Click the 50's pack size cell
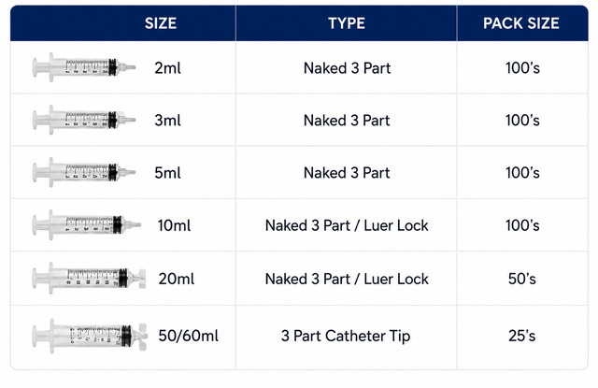Screen dimensions: 598x388 [522, 279]
